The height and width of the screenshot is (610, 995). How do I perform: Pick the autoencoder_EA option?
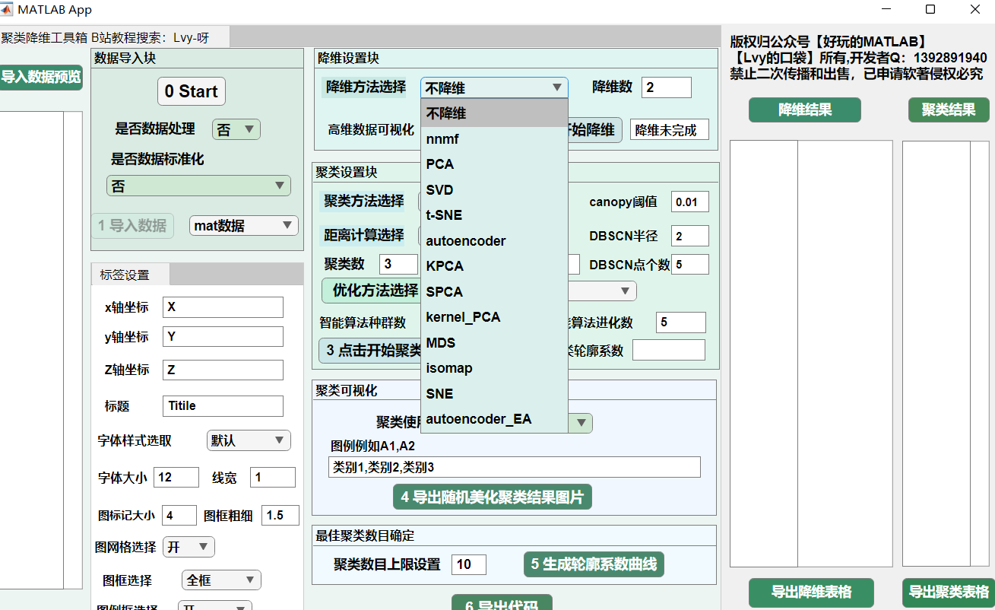[478, 419]
